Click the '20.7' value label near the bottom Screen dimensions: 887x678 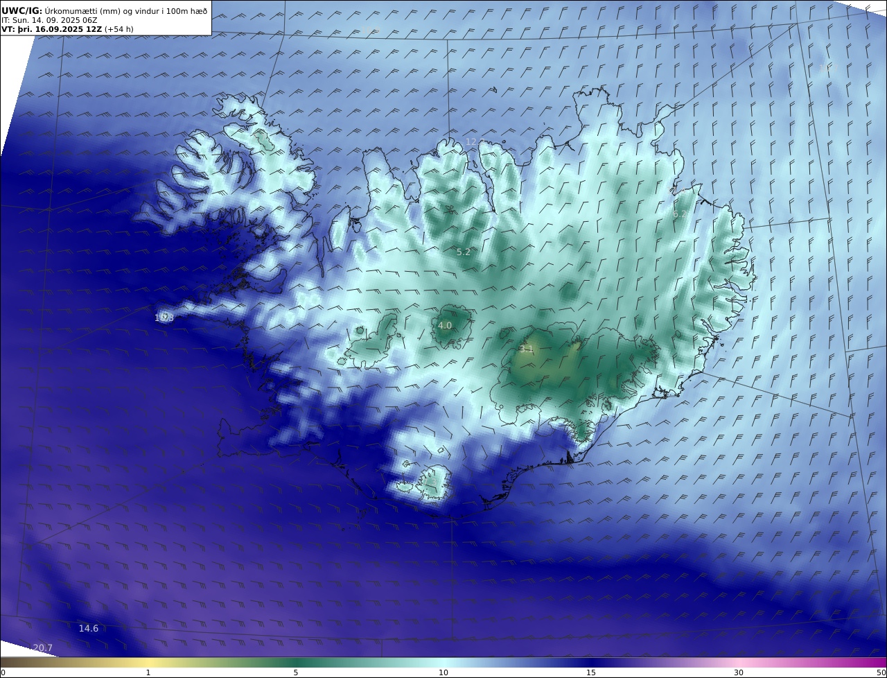coord(42,648)
